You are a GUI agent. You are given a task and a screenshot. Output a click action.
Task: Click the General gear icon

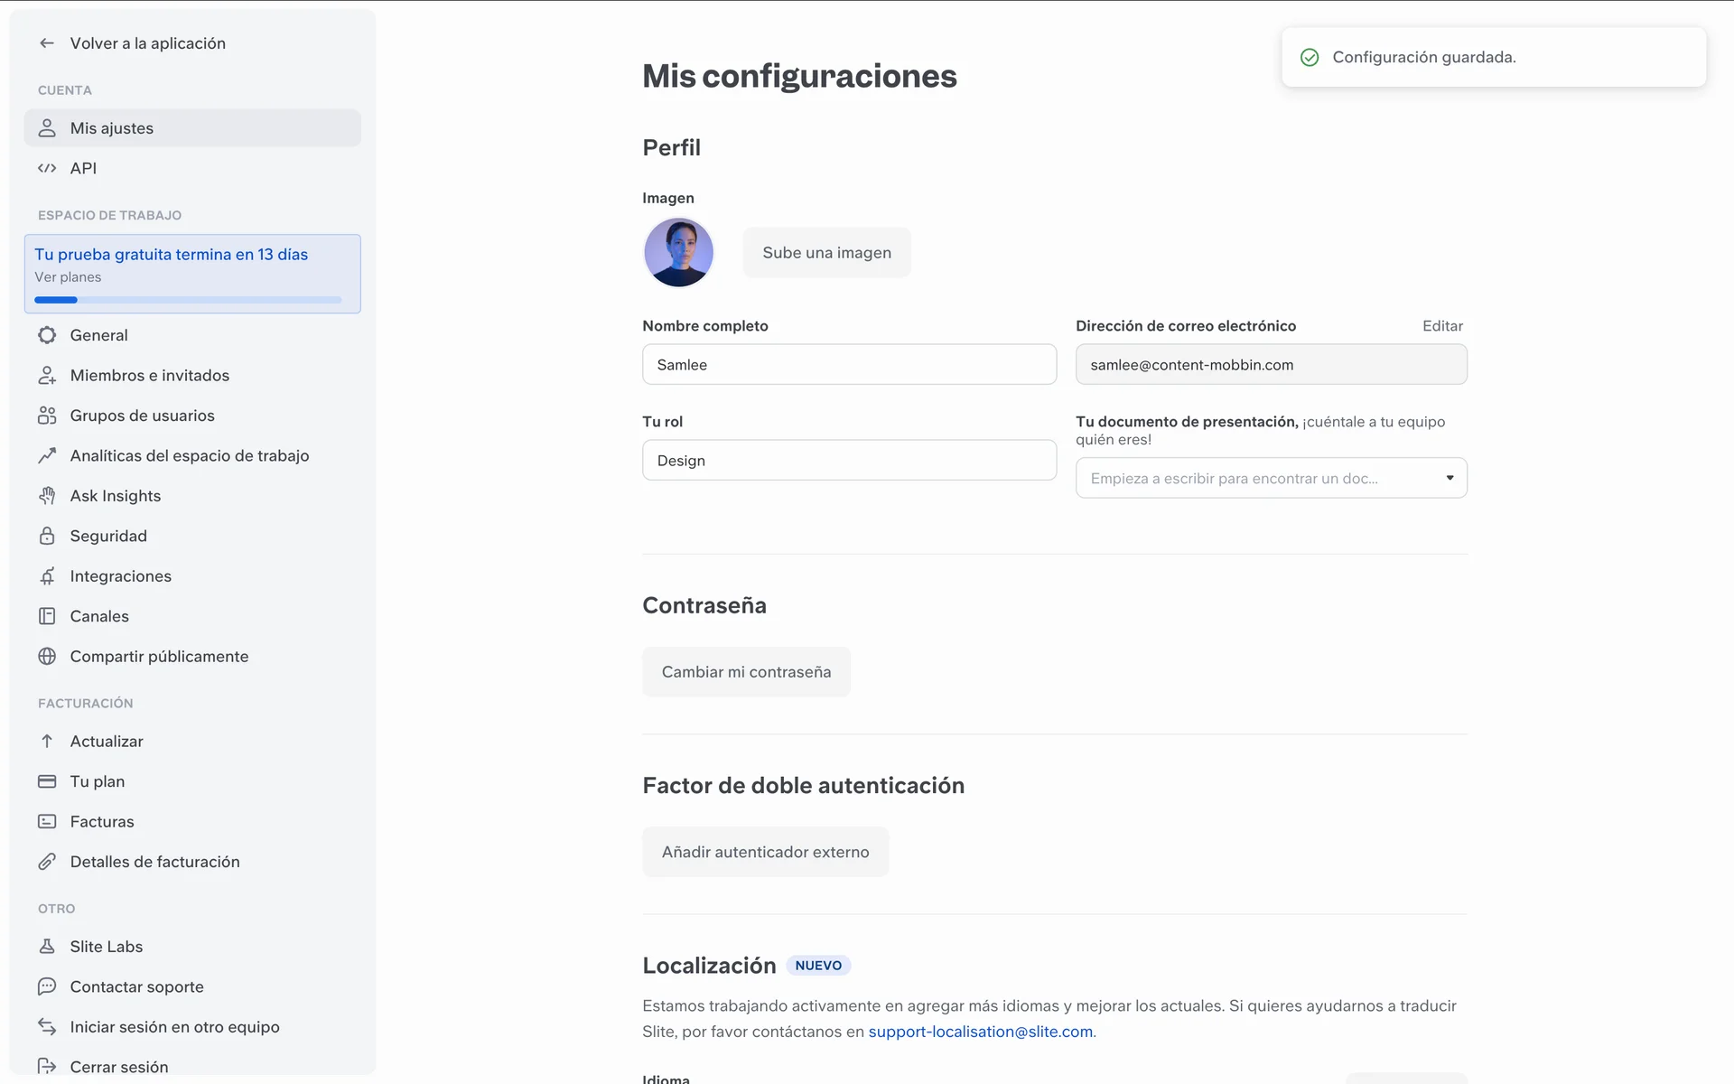click(47, 335)
